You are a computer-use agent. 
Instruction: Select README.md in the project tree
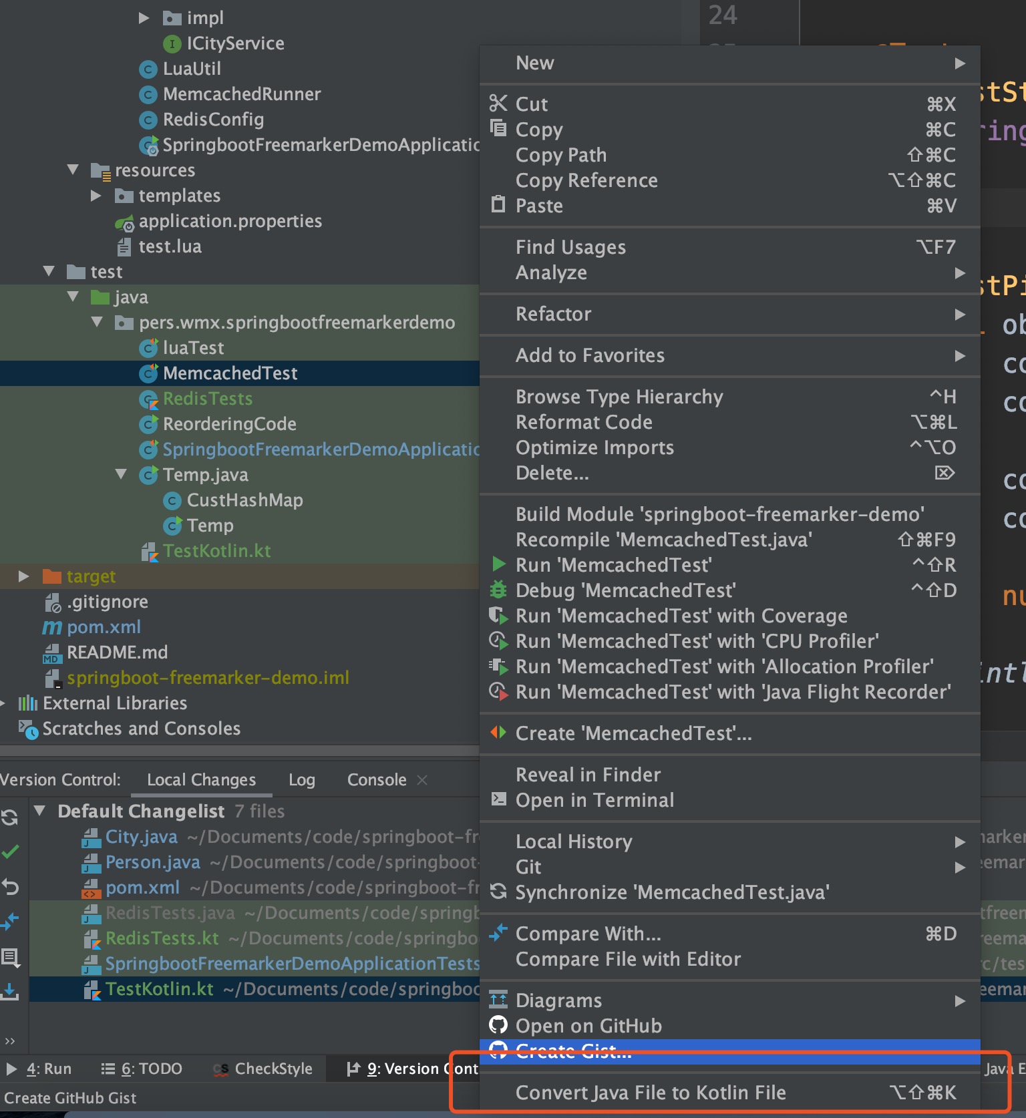(117, 653)
